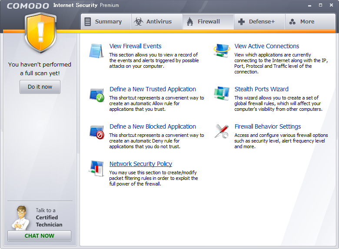Click the yellow warning shield icon
This screenshot has width=339, height=249.
[x=40, y=33]
